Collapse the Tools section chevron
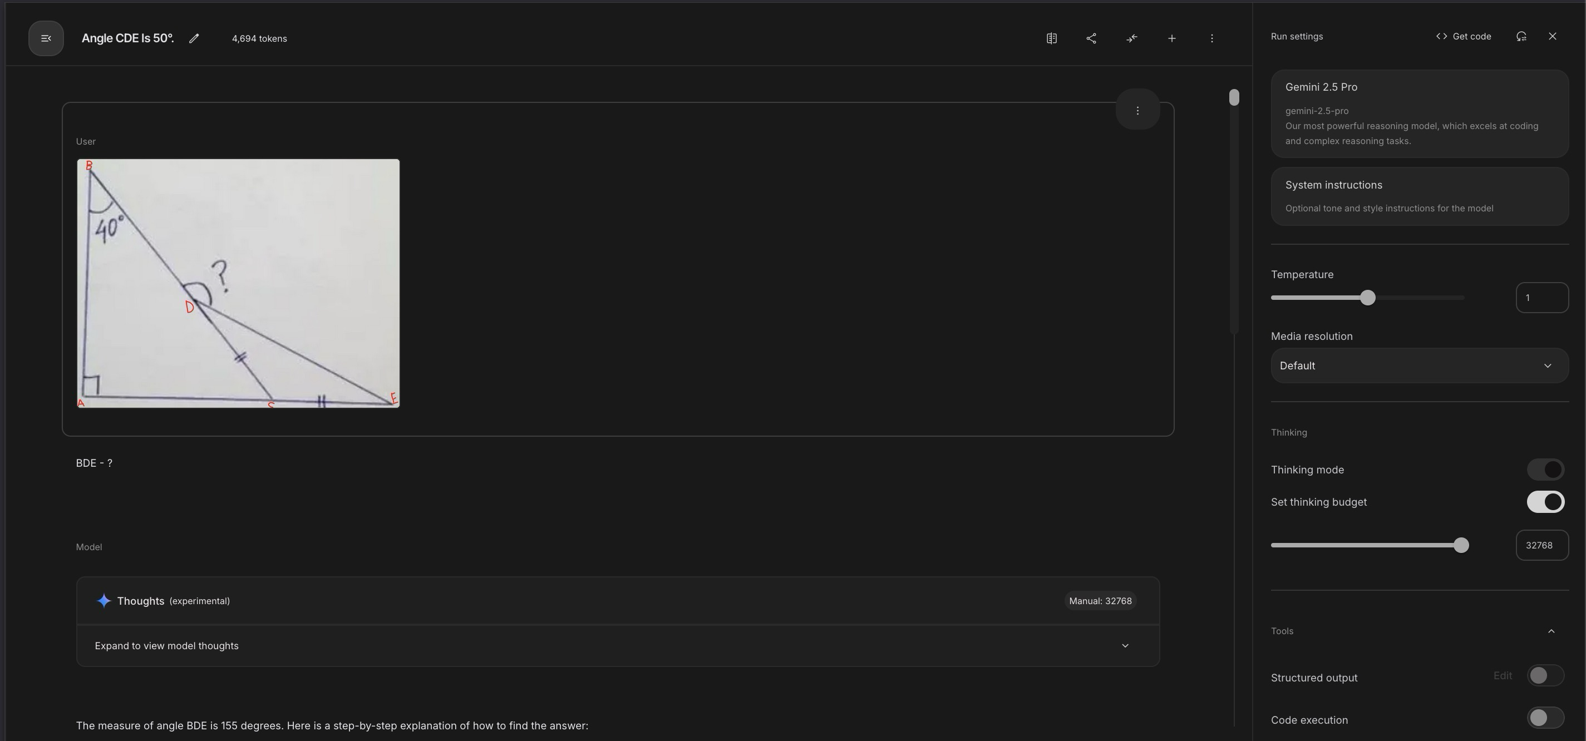The width and height of the screenshot is (1586, 741). pos(1551,631)
